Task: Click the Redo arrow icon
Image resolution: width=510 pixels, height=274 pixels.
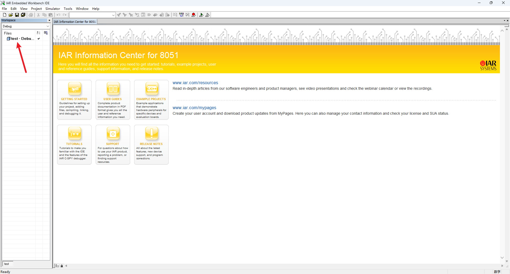Action: (x=65, y=15)
